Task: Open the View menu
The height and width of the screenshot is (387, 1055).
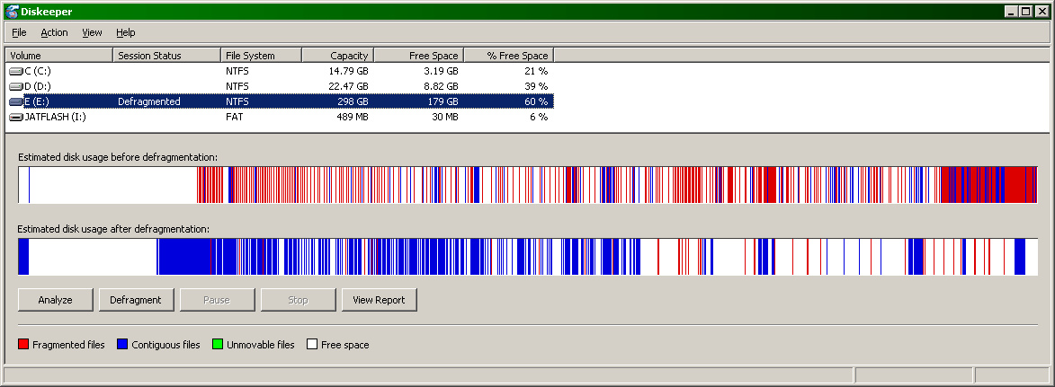Action: pyautogui.click(x=92, y=32)
